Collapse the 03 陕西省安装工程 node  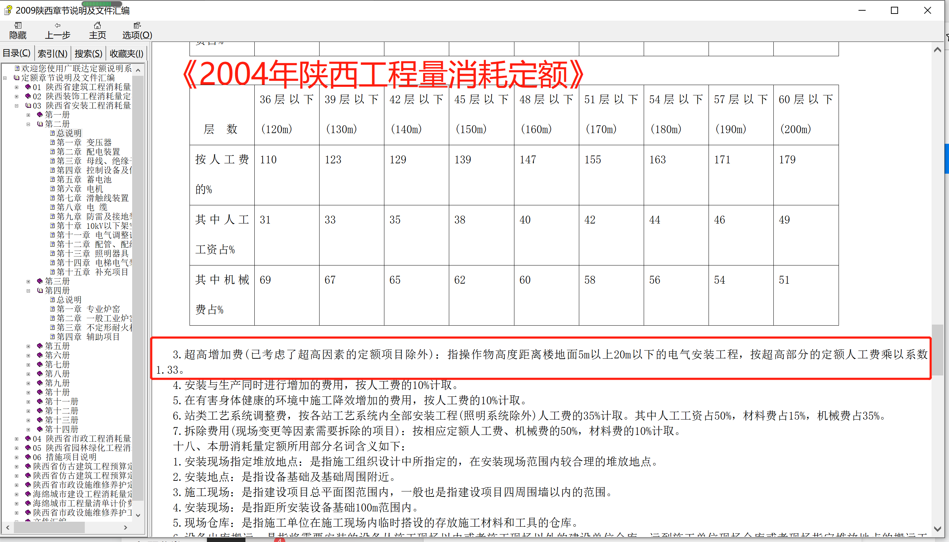(16, 106)
